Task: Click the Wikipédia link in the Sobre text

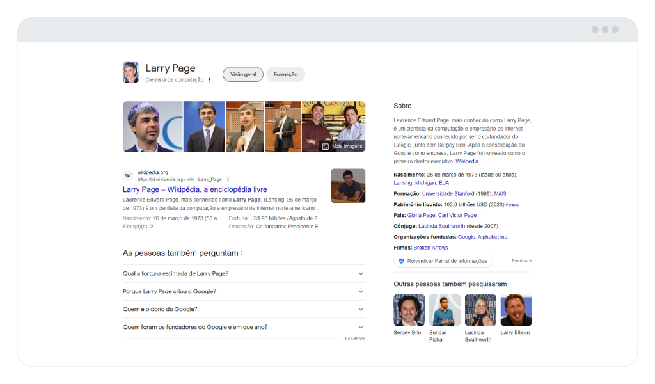Action: [466, 161]
